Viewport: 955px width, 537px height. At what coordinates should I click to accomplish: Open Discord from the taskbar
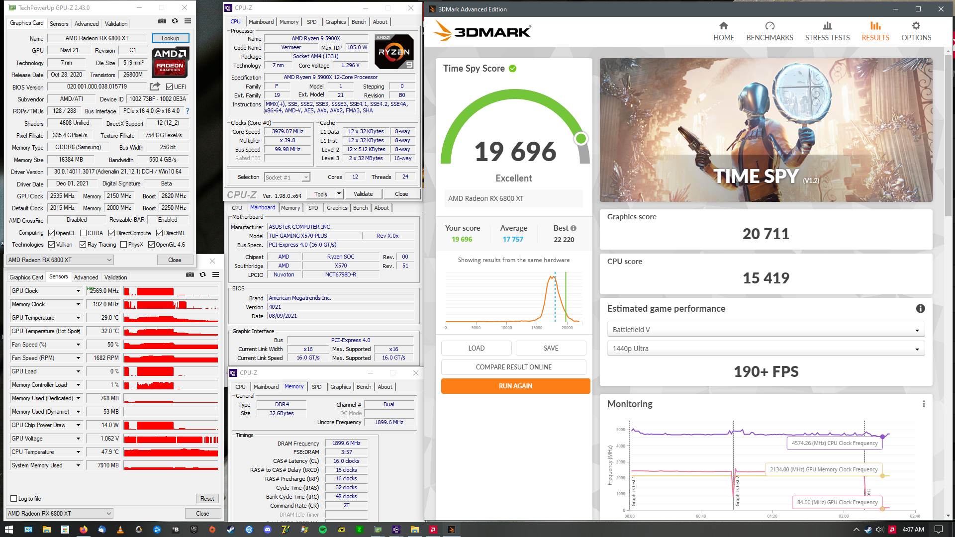coord(267,530)
